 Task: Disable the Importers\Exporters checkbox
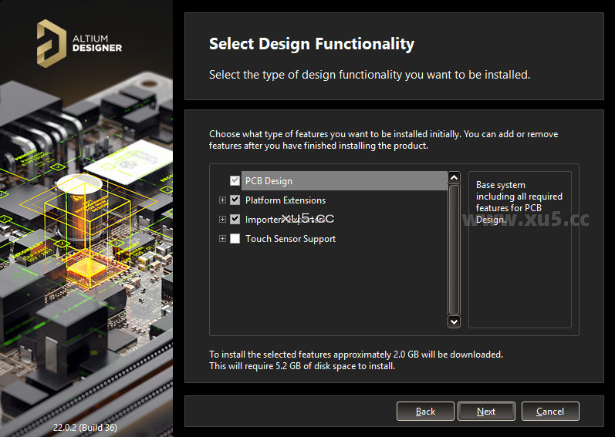point(235,220)
